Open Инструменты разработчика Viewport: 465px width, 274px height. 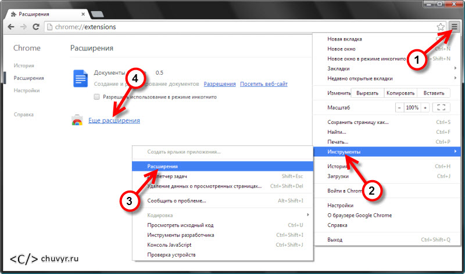(x=223, y=235)
